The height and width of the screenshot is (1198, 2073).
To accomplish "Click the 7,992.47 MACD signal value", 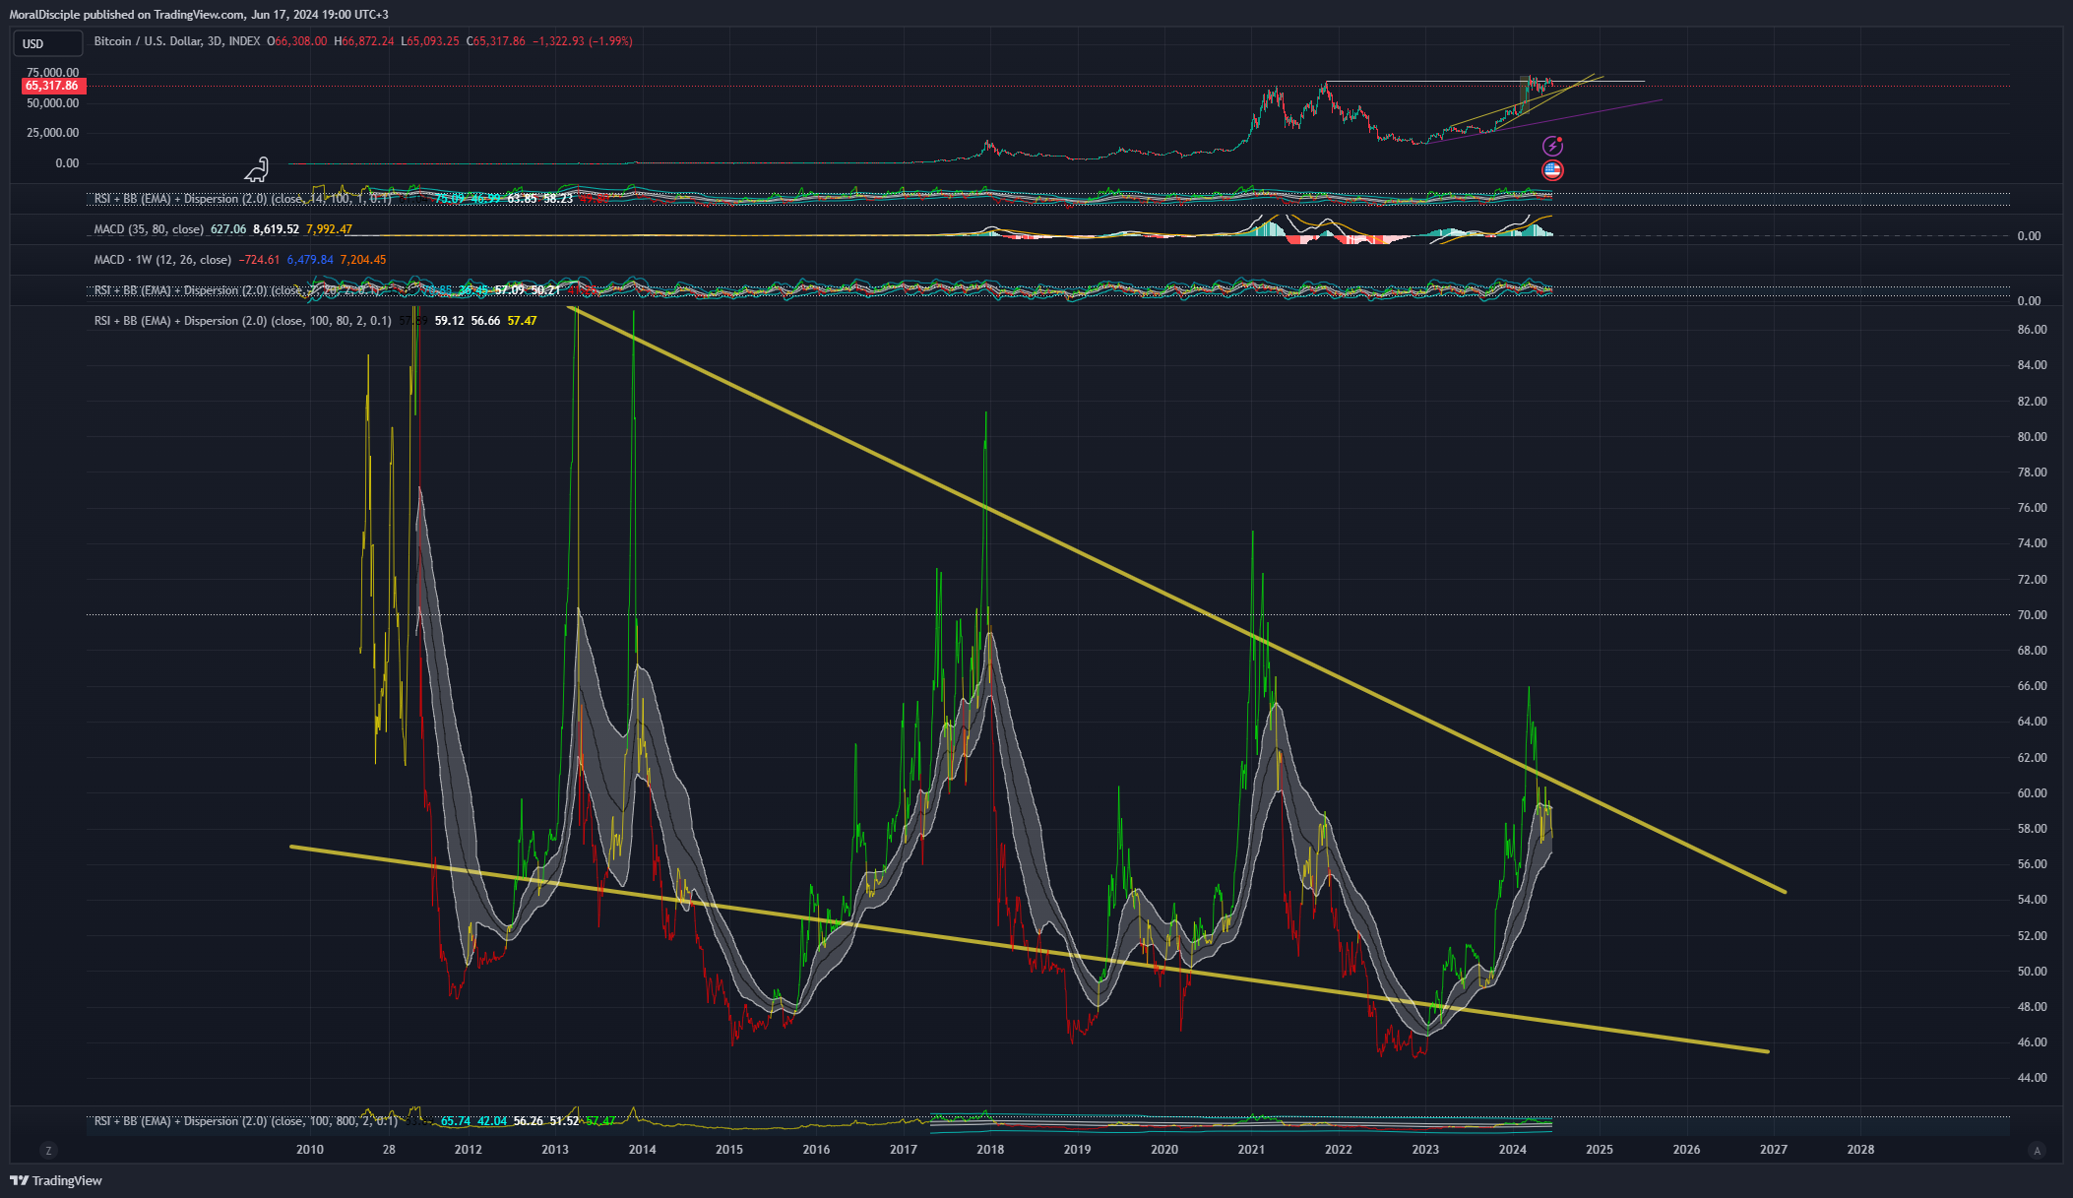I will [x=329, y=229].
